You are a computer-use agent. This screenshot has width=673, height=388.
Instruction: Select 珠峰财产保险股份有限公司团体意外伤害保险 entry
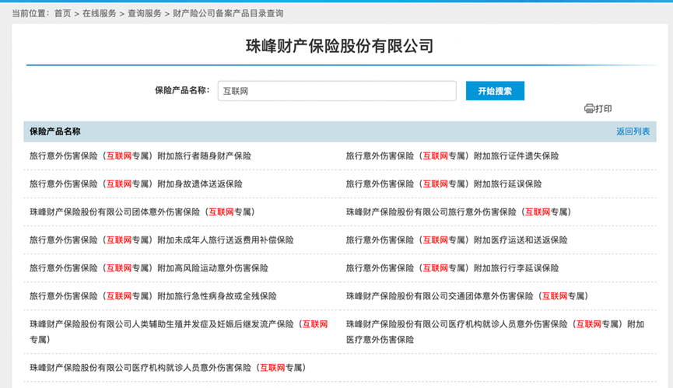point(142,211)
